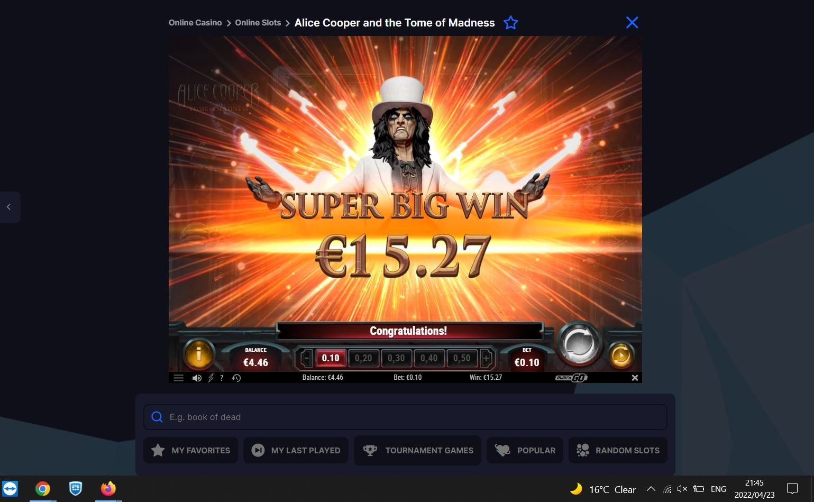
Task: Select the 0,50 bet amount
Action: click(462, 358)
